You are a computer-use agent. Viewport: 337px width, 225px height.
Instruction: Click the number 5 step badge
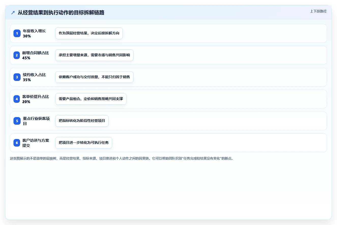pos(17,121)
